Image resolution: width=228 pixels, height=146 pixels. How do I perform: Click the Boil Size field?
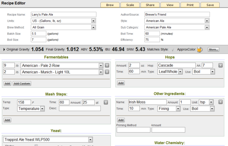coord(38,40)
